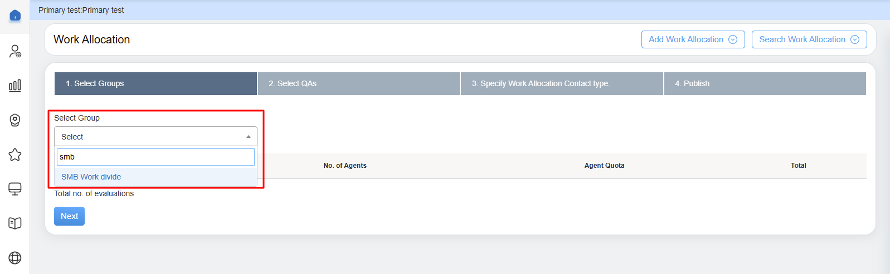This screenshot has width=890, height=274.
Task: Select the 1. Select Groups step
Action: 155,83
